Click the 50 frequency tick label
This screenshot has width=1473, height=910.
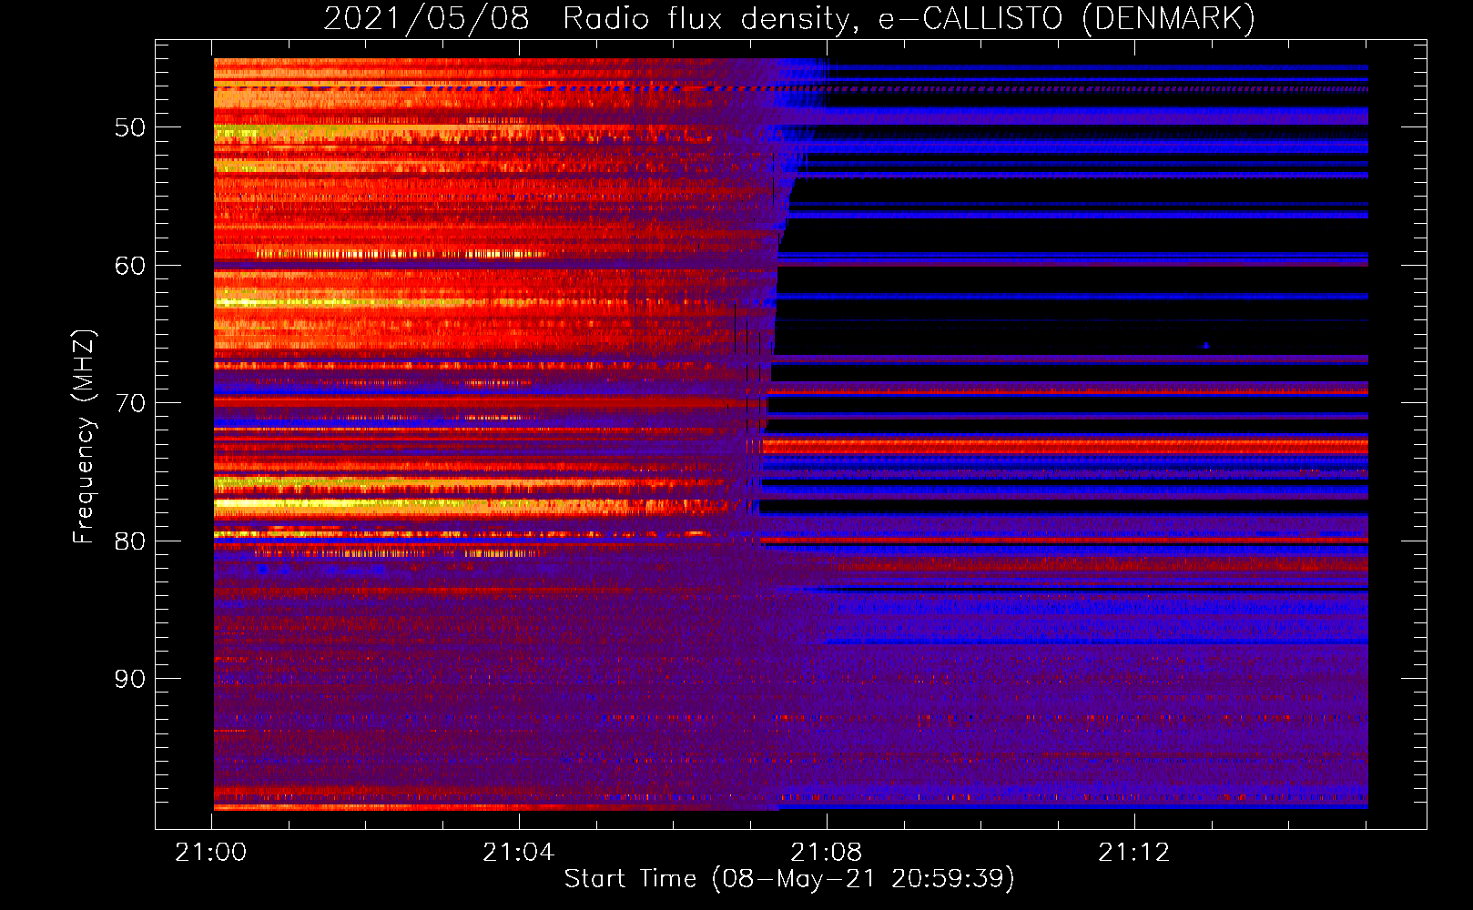point(130,127)
